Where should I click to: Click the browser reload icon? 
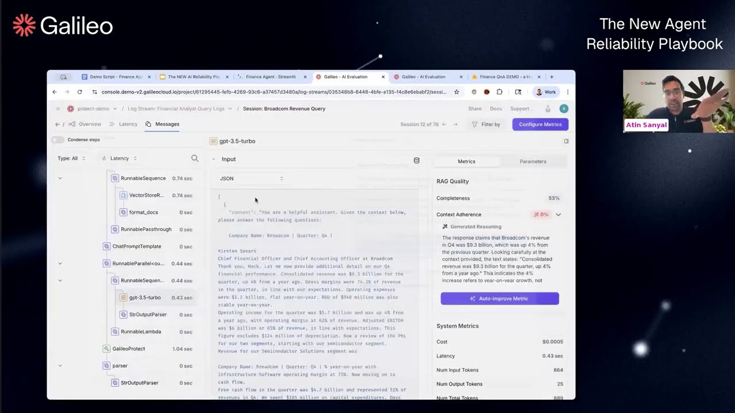pyautogui.click(x=79, y=92)
